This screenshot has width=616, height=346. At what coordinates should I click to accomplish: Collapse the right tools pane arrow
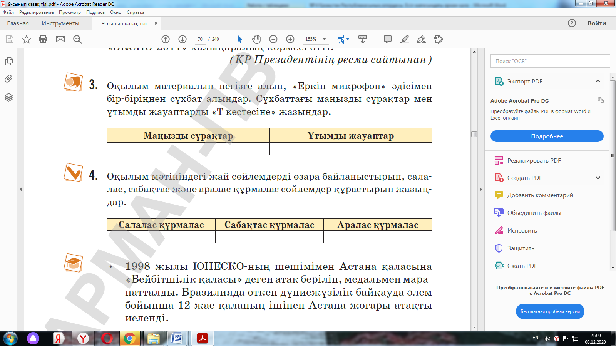[x=480, y=189]
